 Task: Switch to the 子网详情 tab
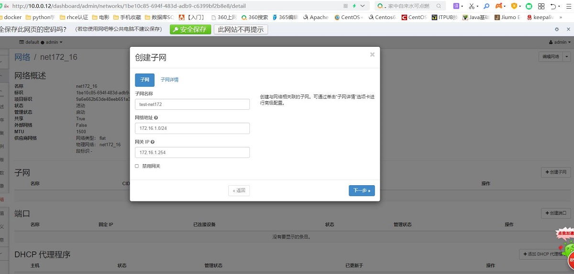(x=169, y=80)
